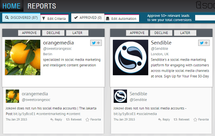Reply to orangemedia's tweet

click(x=56, y=120)
